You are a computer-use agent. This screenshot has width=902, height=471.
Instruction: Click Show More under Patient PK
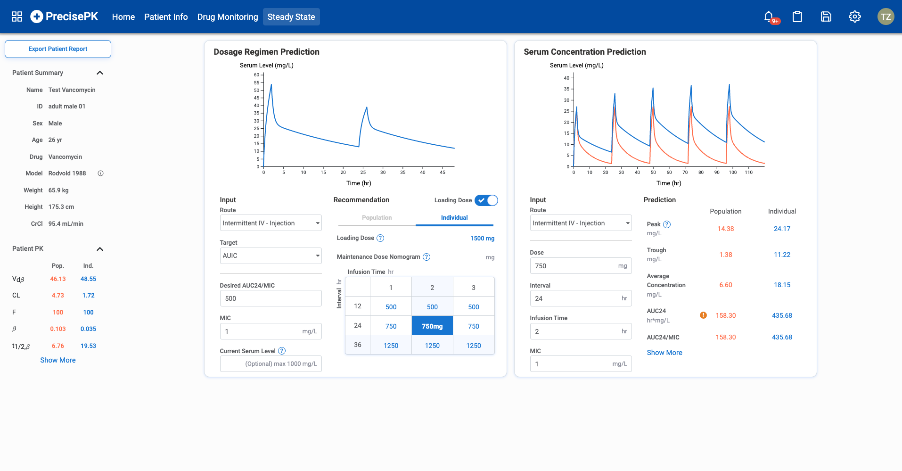coord(58,360)
